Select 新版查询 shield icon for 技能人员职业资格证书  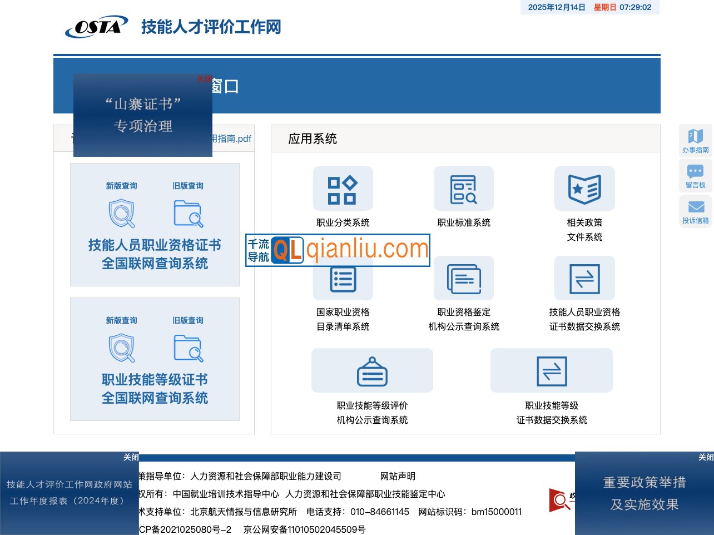click(x=121, y=212)
